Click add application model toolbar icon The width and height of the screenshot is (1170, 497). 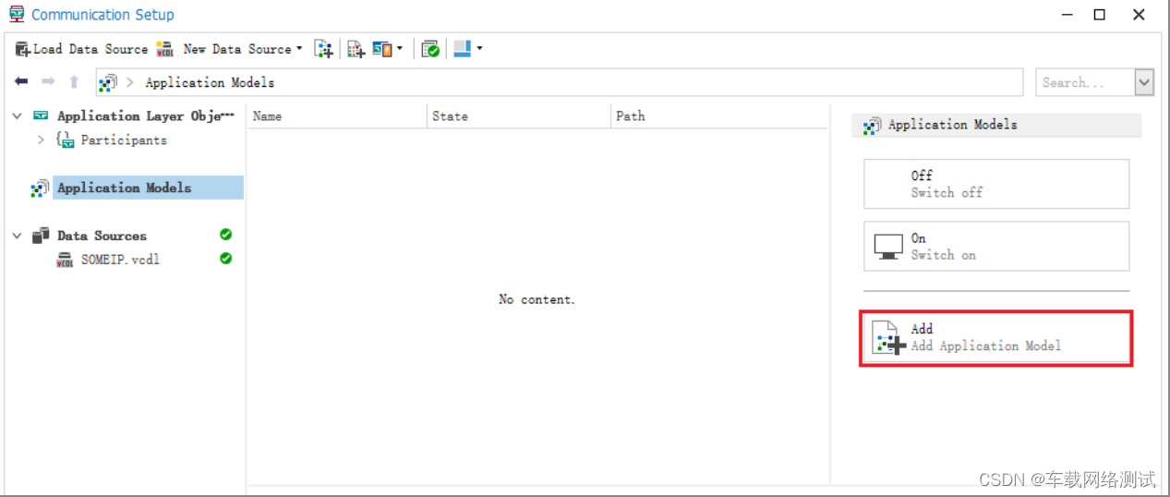click(x=323, y=49)
